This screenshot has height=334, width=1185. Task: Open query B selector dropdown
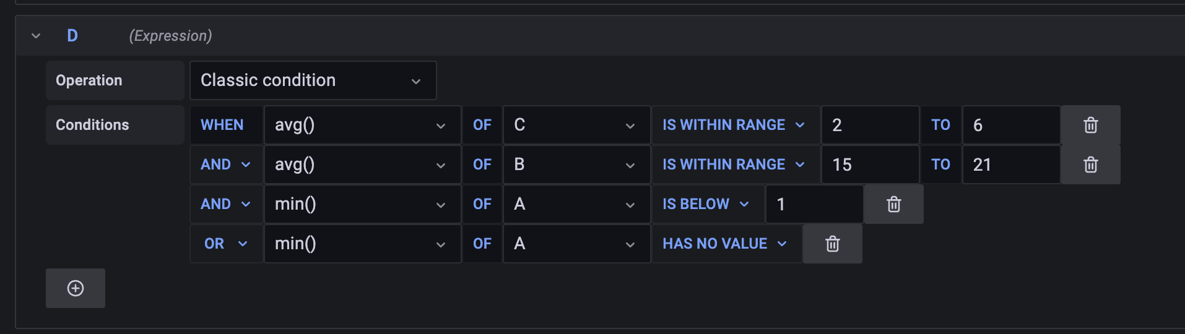point(576,165)
